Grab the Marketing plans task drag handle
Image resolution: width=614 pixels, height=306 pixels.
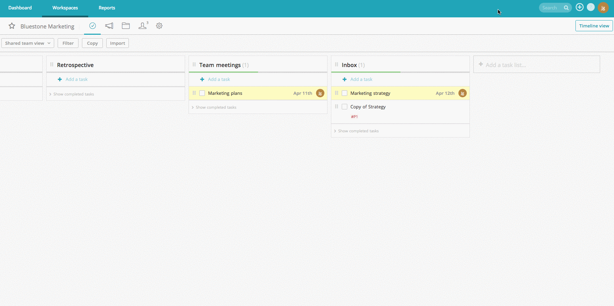(194, 93)
